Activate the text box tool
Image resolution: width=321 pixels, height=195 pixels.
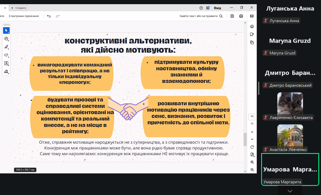tap(6, 63)
